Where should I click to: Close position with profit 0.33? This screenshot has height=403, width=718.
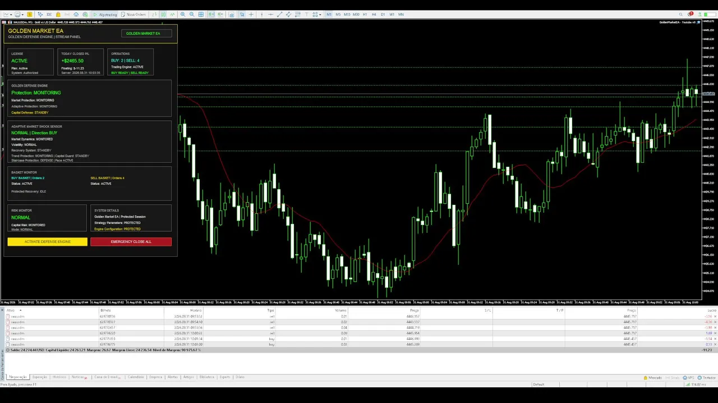coord(715,344)
